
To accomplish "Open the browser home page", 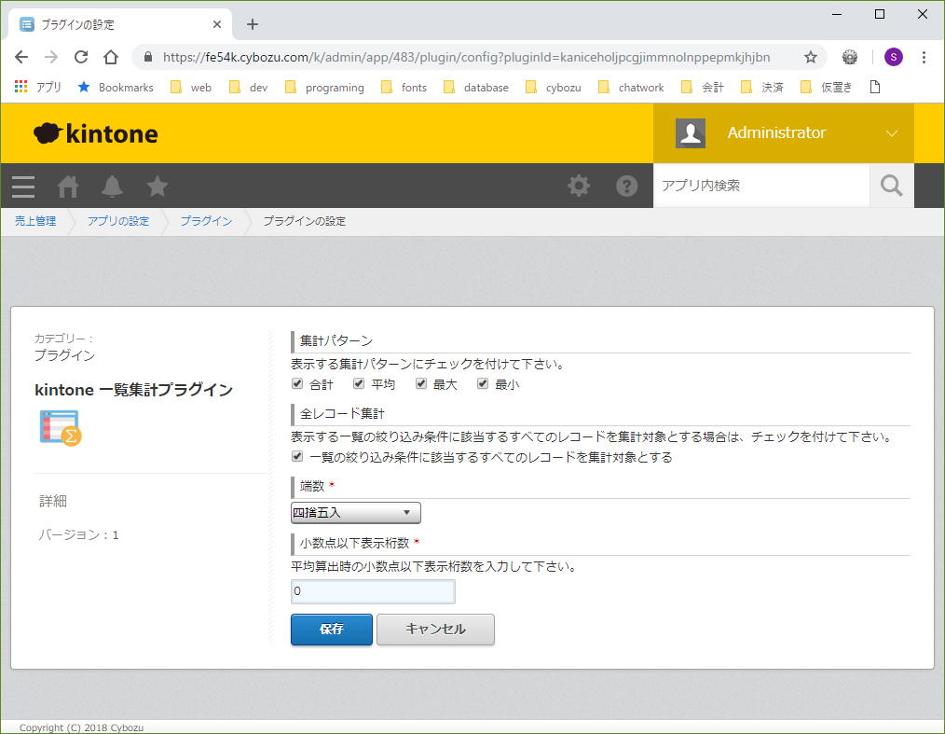I will tap(111, 57).
